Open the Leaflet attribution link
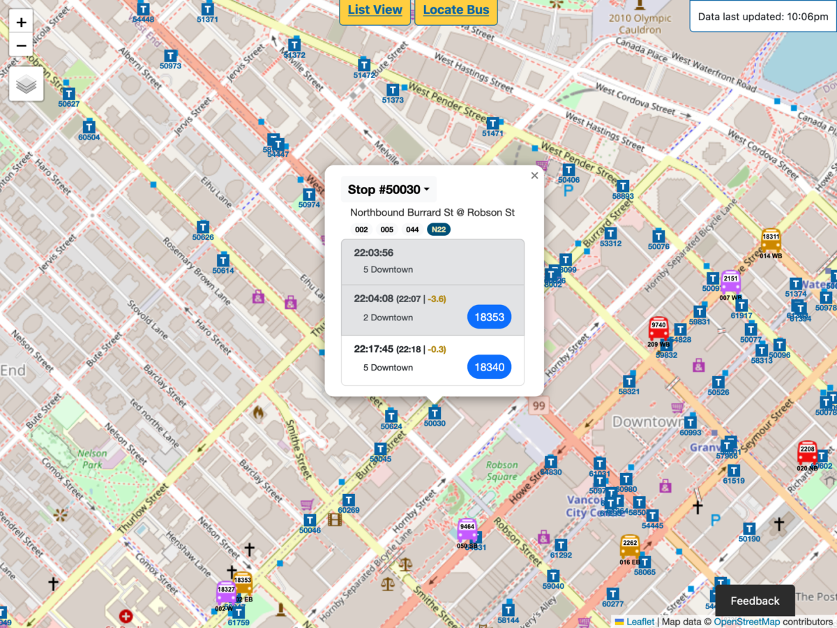Image resolution: width=837 pixels, height=628 pixels. [x=640, y=622]
